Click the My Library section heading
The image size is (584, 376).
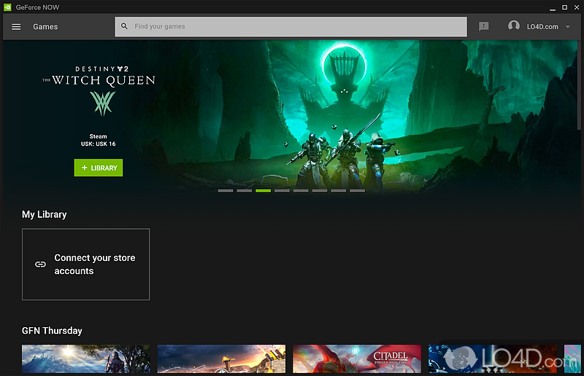click(45, 214)
